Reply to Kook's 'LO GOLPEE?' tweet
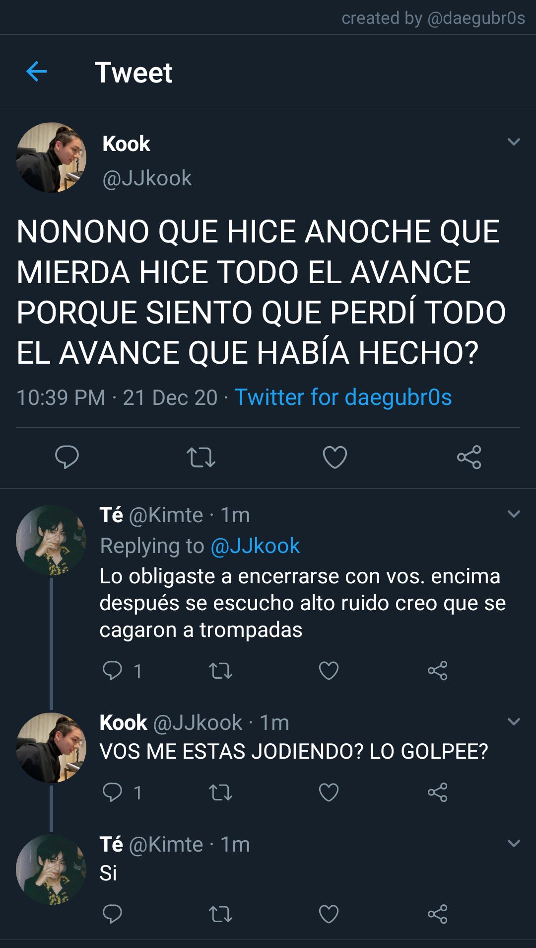 tap(112, 792)
